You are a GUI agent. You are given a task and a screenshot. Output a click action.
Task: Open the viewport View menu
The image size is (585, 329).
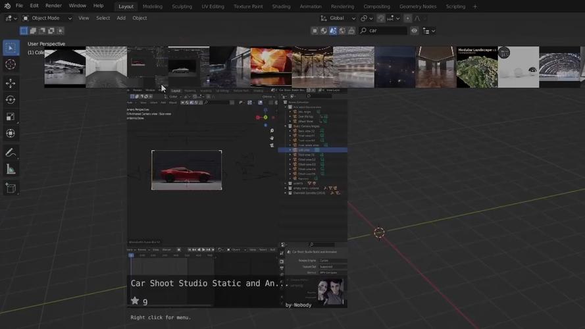coord(84,18)
